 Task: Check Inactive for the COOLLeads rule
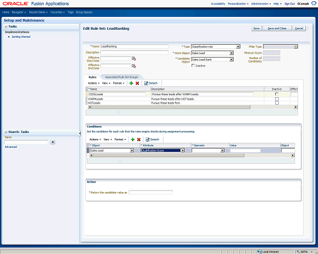(277, 94)
